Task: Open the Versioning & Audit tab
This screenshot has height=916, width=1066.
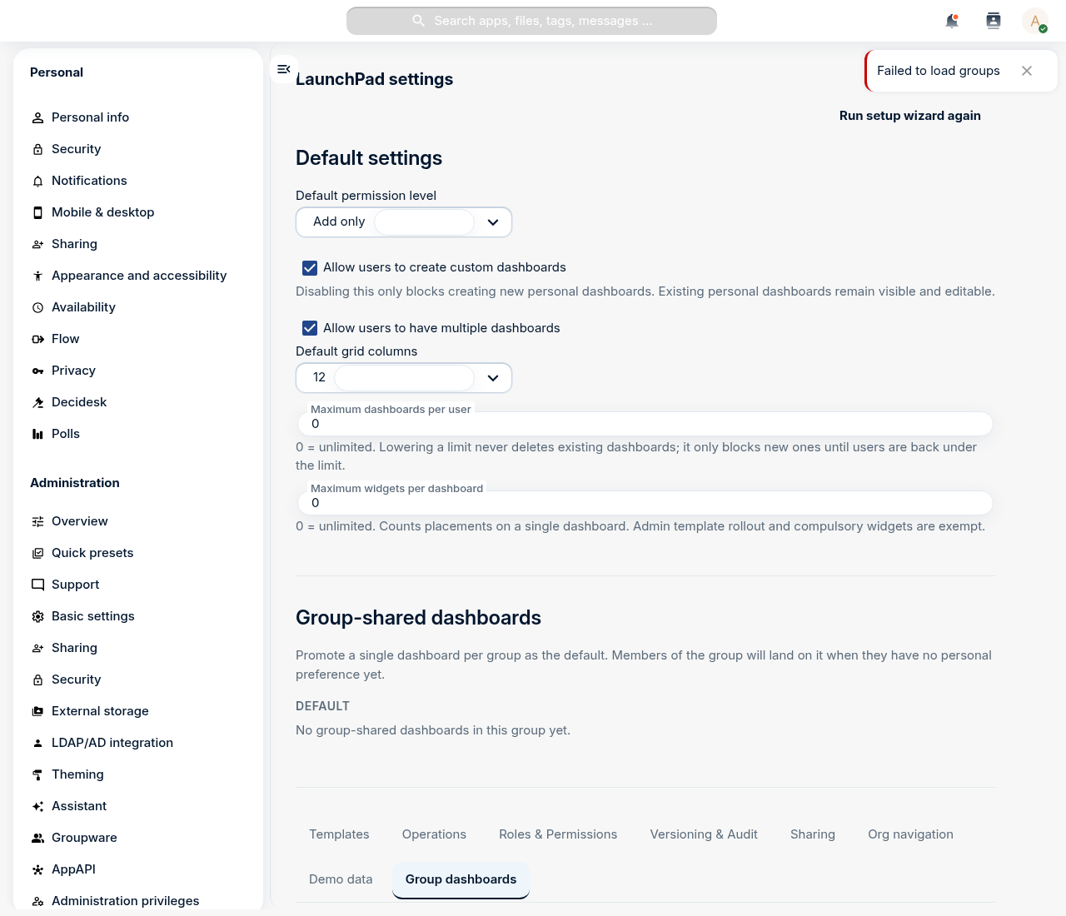Action: point(704,834)
